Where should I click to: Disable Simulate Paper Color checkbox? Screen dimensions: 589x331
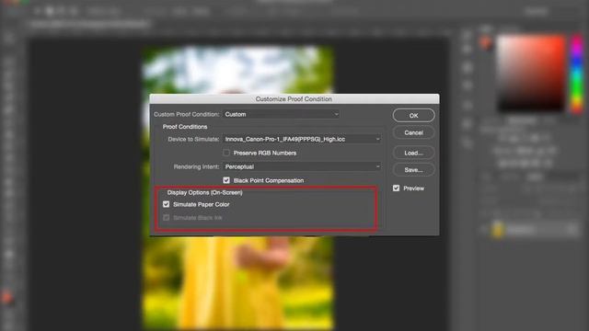(166, 204)
